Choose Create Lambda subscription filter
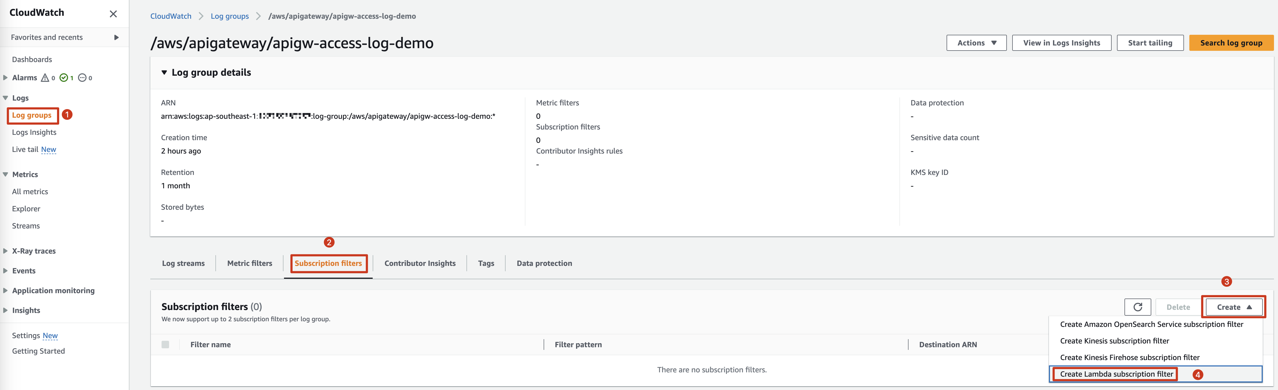The width and height of the screenshot is (1278, 390). (1156, 374)
